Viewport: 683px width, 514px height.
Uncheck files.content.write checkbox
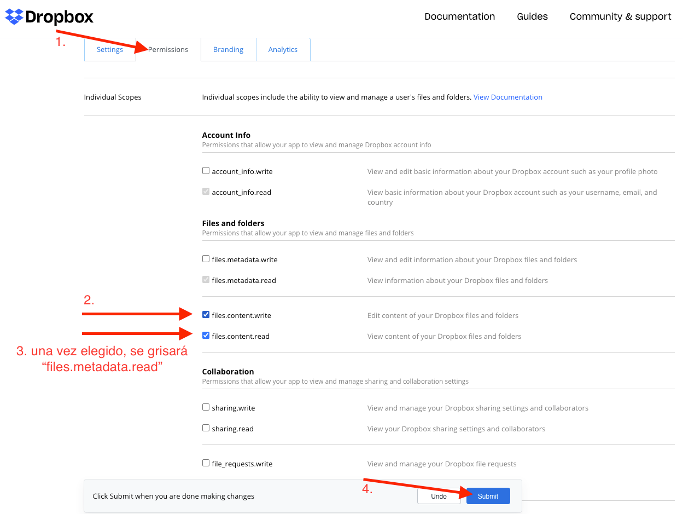tap(206, 315)
